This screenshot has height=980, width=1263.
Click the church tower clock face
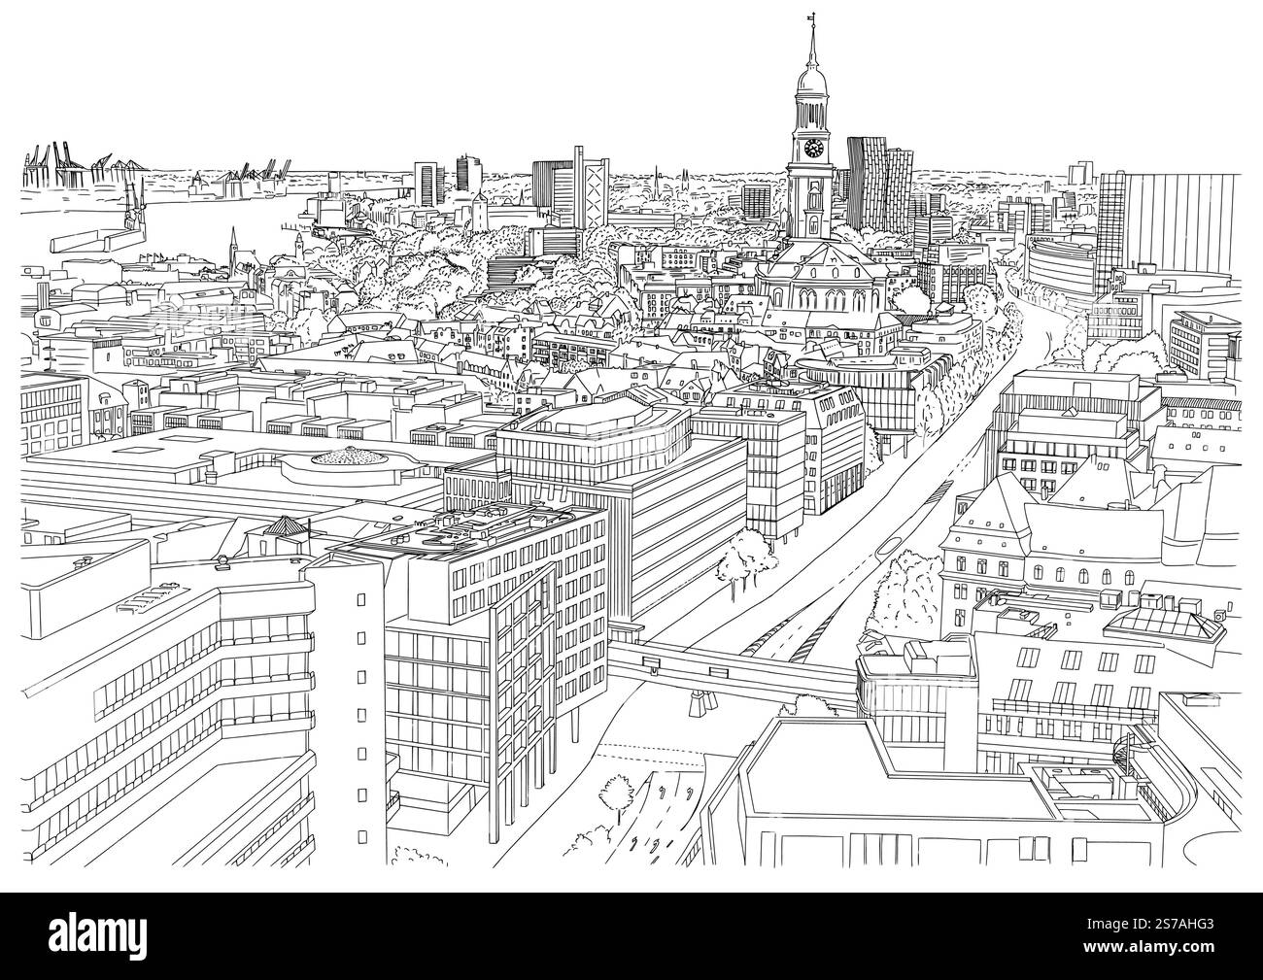coord(813,149)
